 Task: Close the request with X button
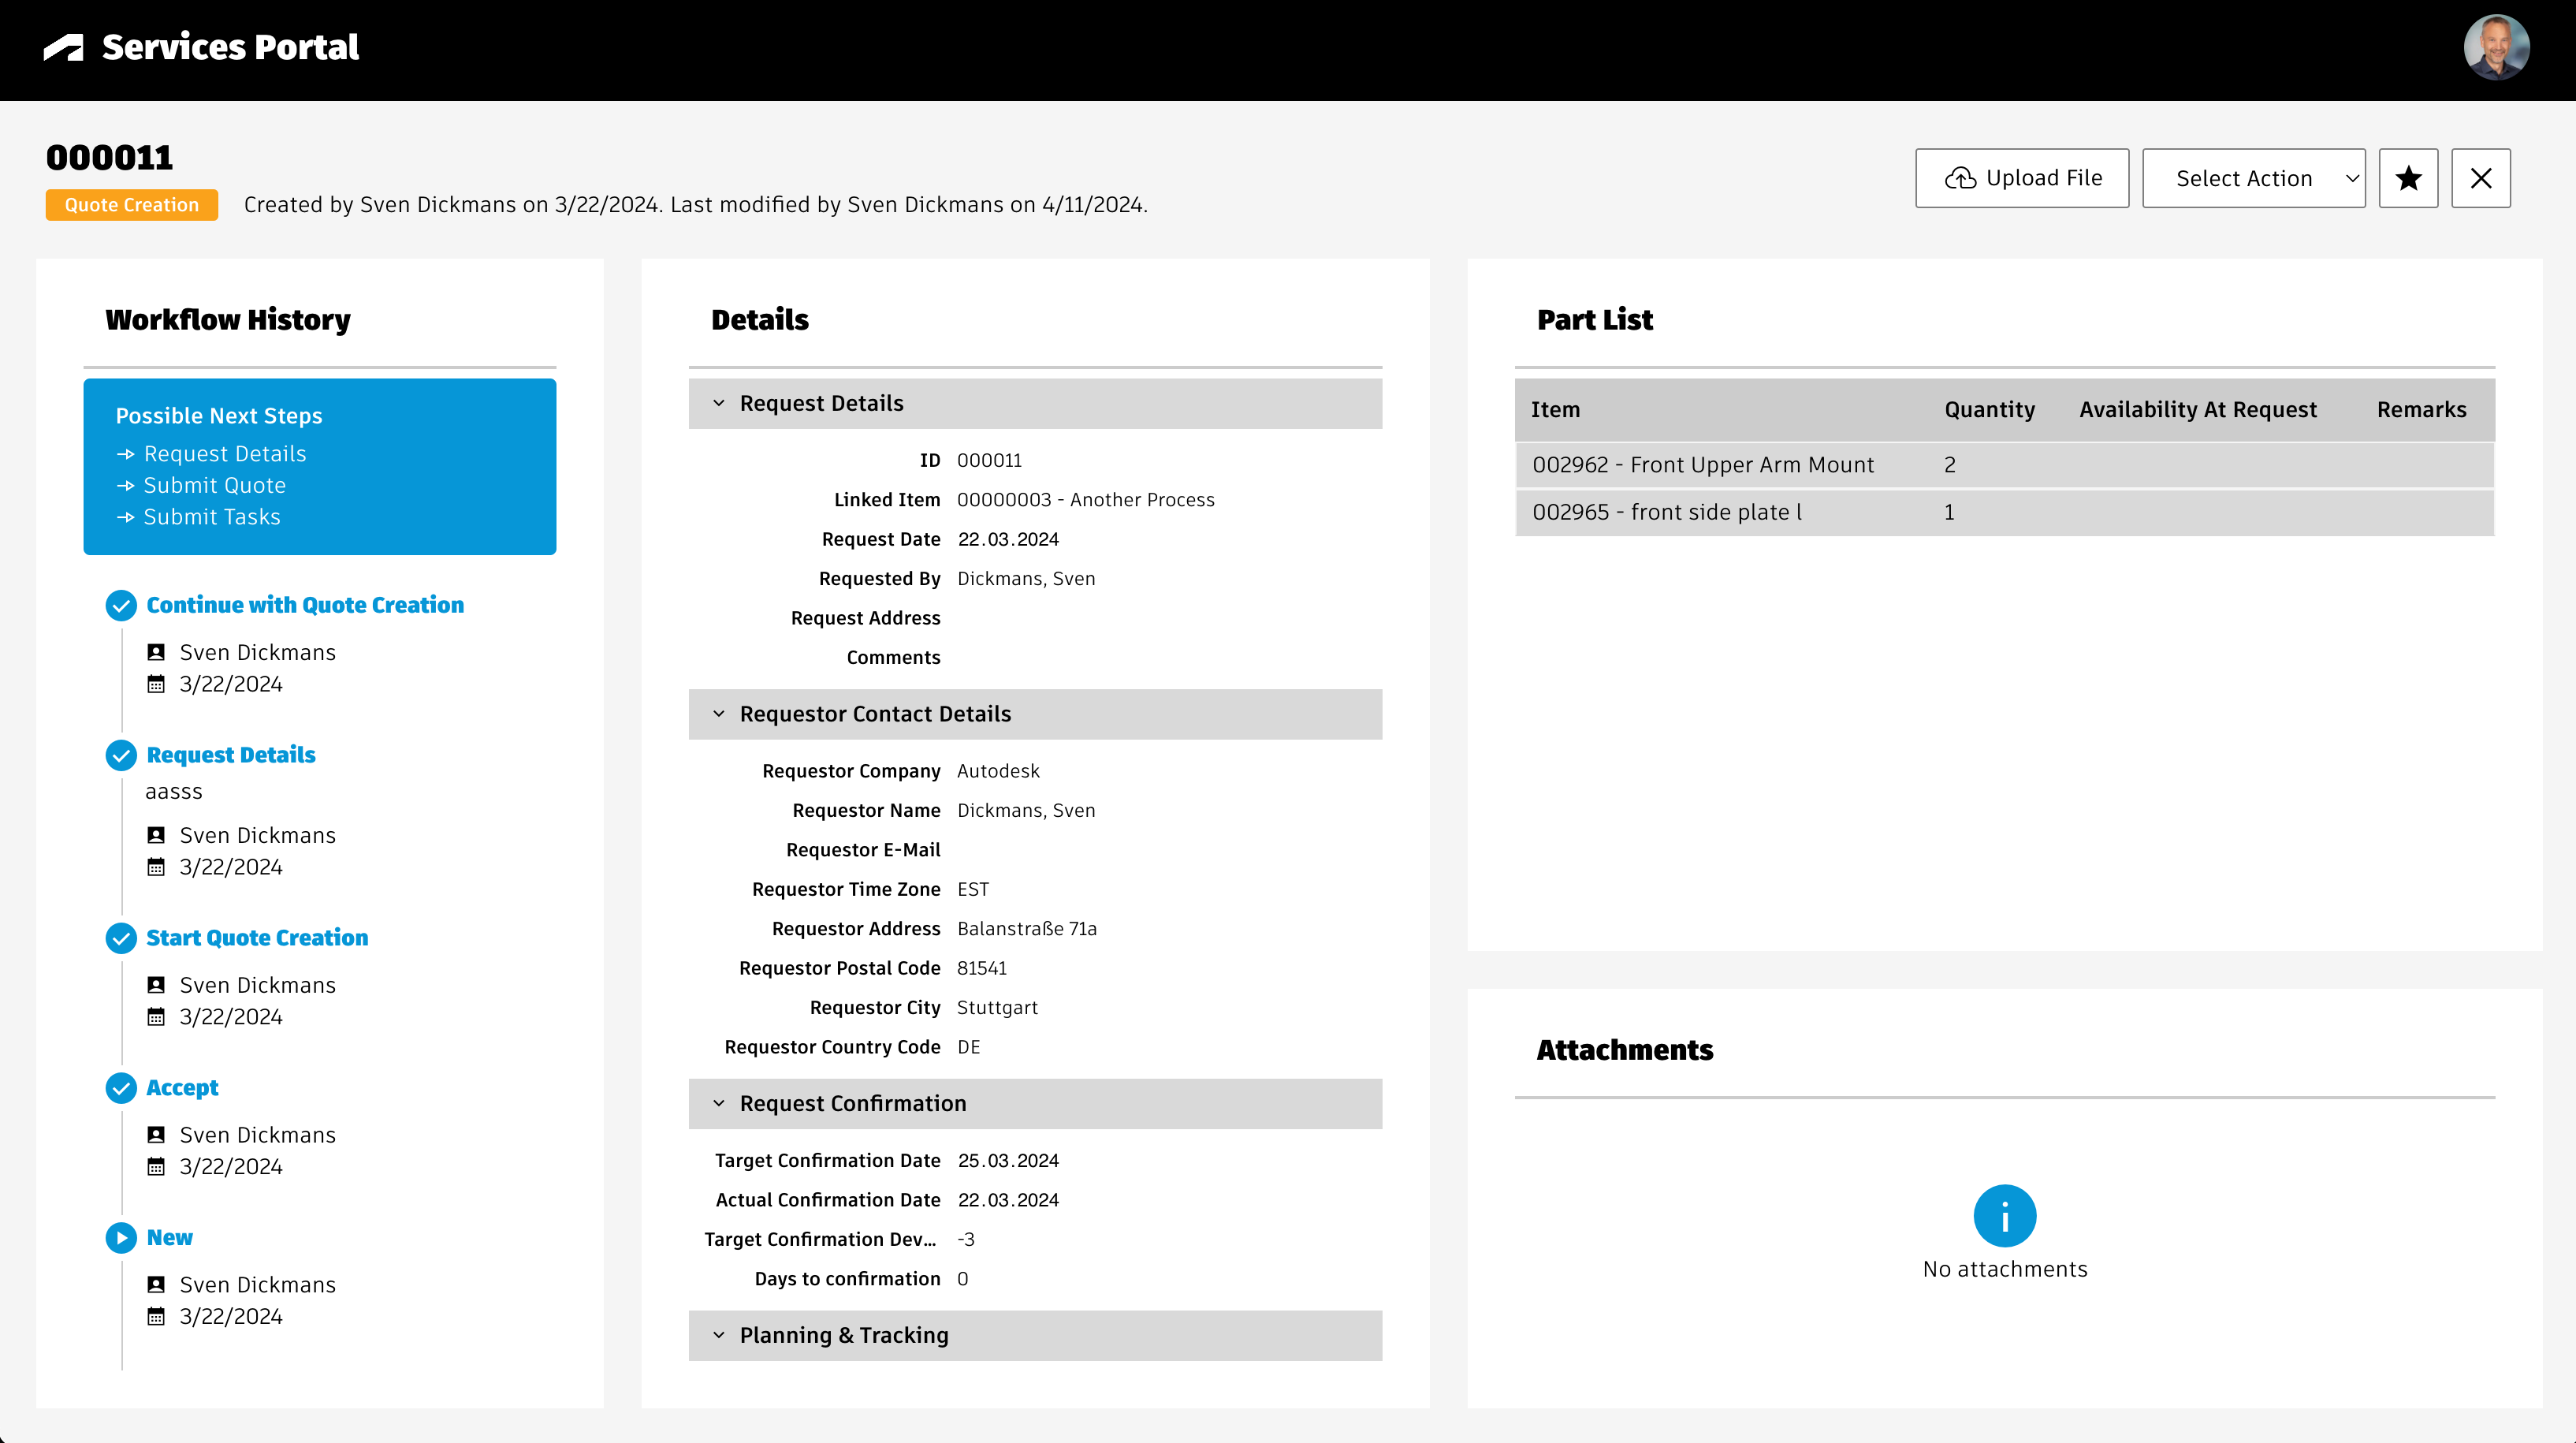tap(2480, 178)
